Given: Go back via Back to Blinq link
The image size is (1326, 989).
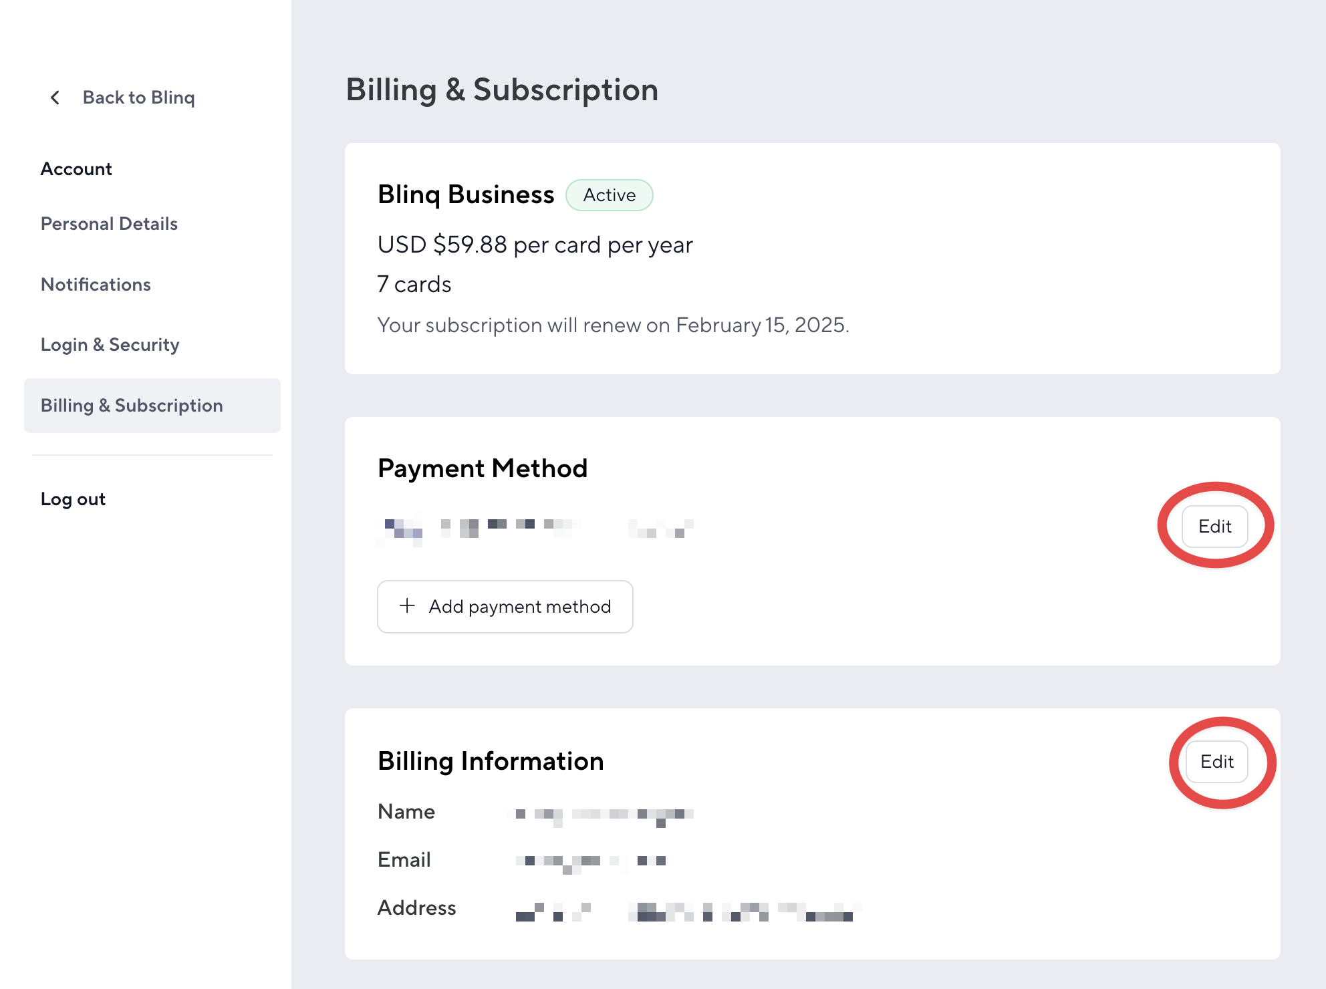Looking at the screenshot, I should (138, 98).
